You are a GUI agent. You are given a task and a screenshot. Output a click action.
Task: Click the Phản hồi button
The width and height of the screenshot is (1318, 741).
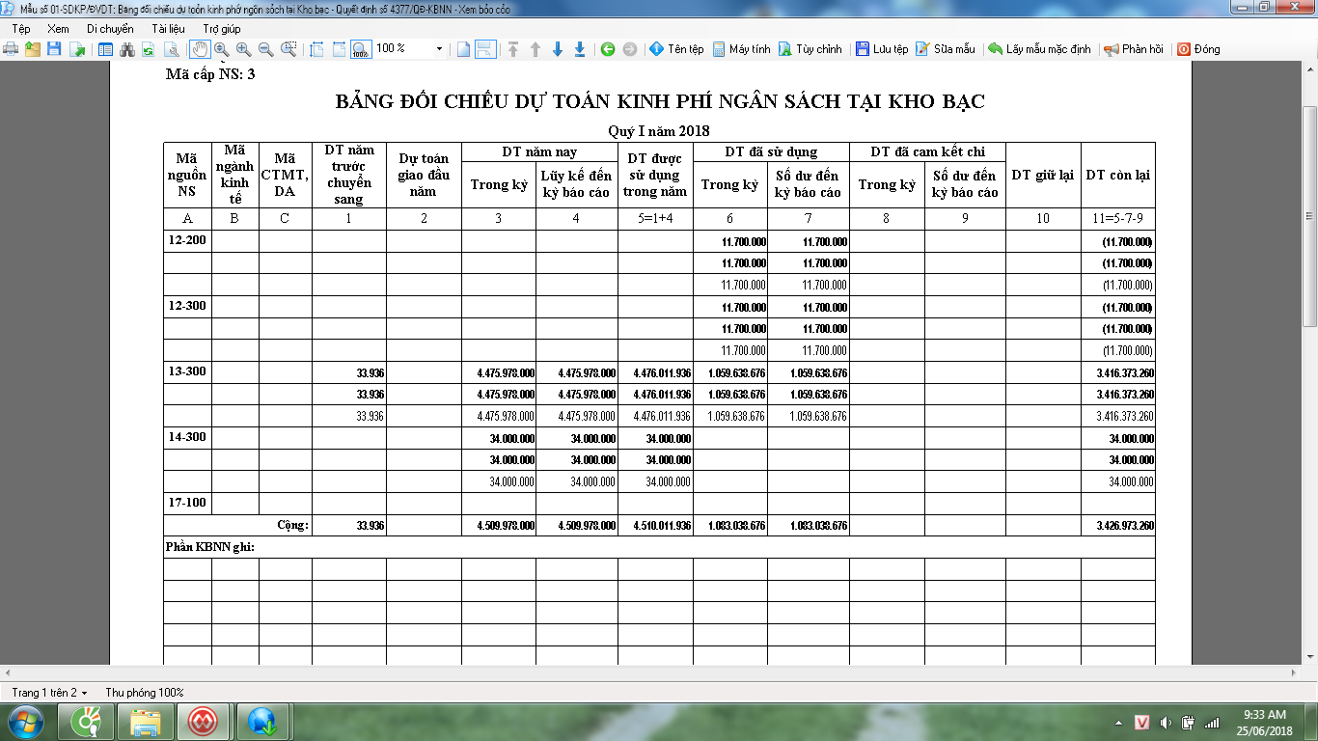click(1134, 49)
